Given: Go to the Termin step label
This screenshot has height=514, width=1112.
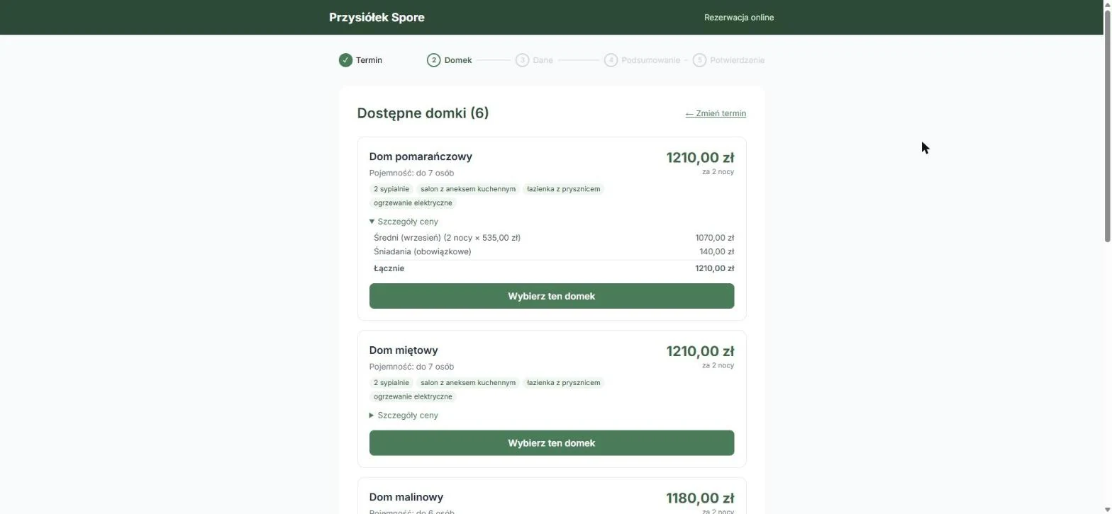Looking at the screenshot, I should pyautogui.click(x=369, y=60).
